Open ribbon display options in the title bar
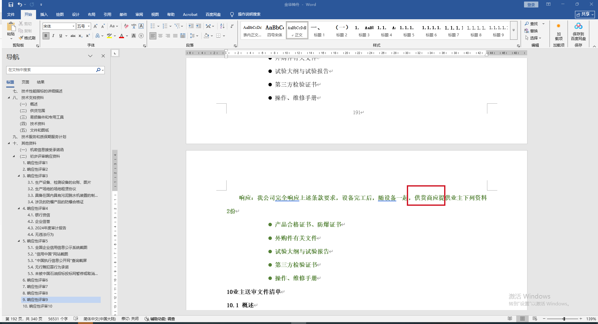 click(548, 4)
